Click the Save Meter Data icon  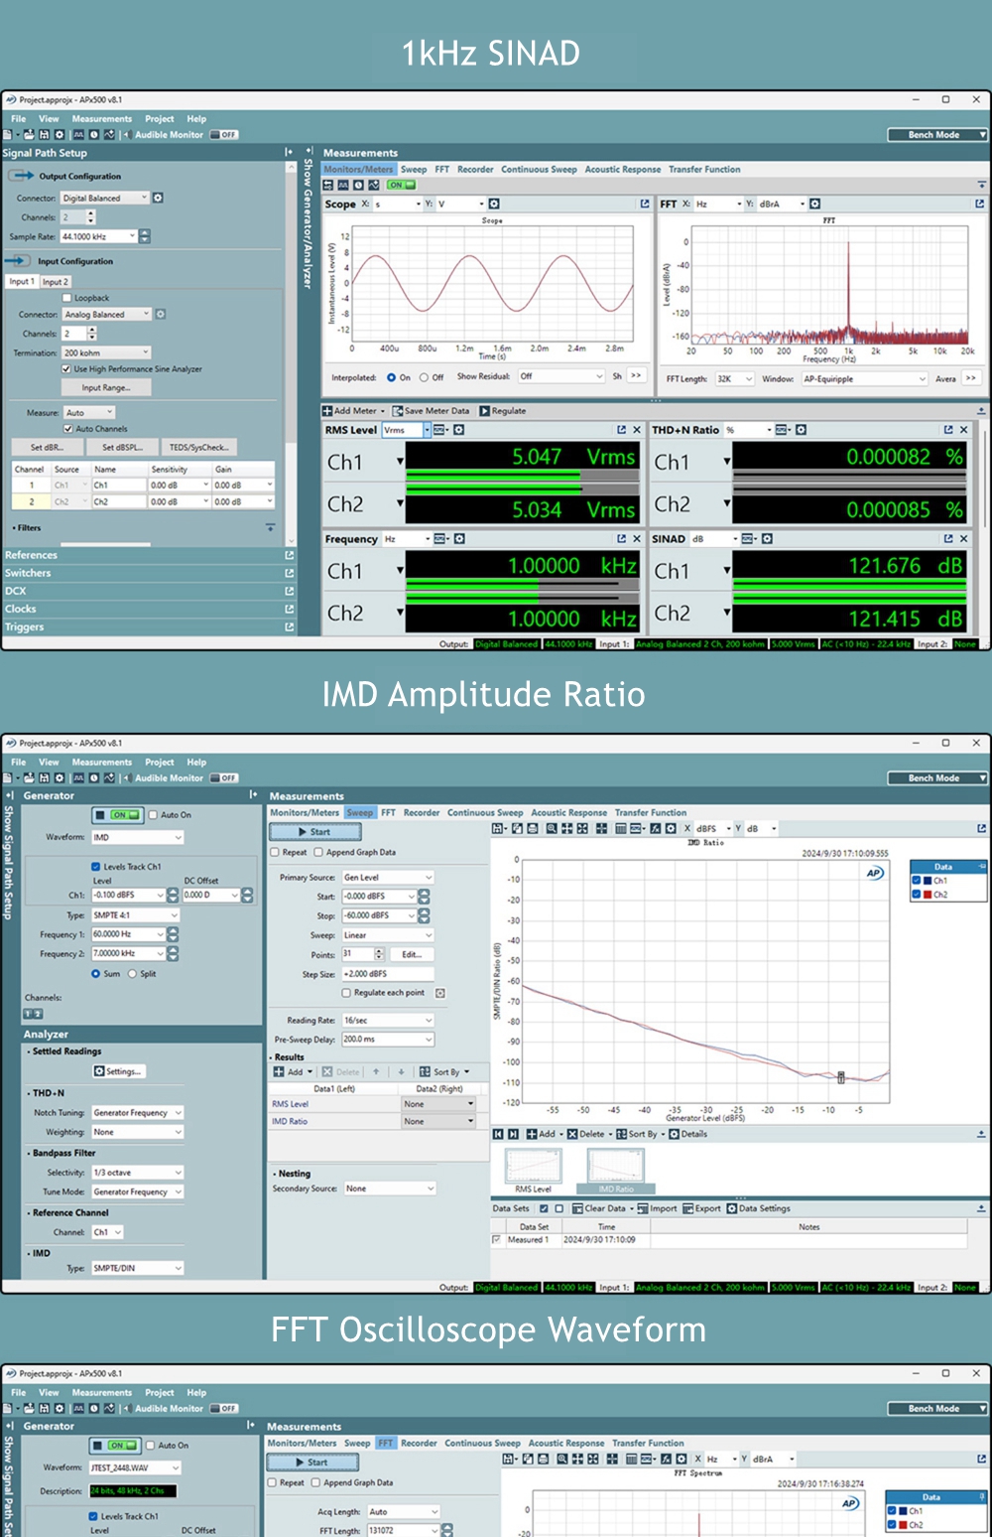click(398, 411)
